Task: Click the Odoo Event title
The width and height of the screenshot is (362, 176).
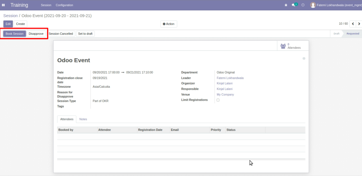Action: coord(74,60)
